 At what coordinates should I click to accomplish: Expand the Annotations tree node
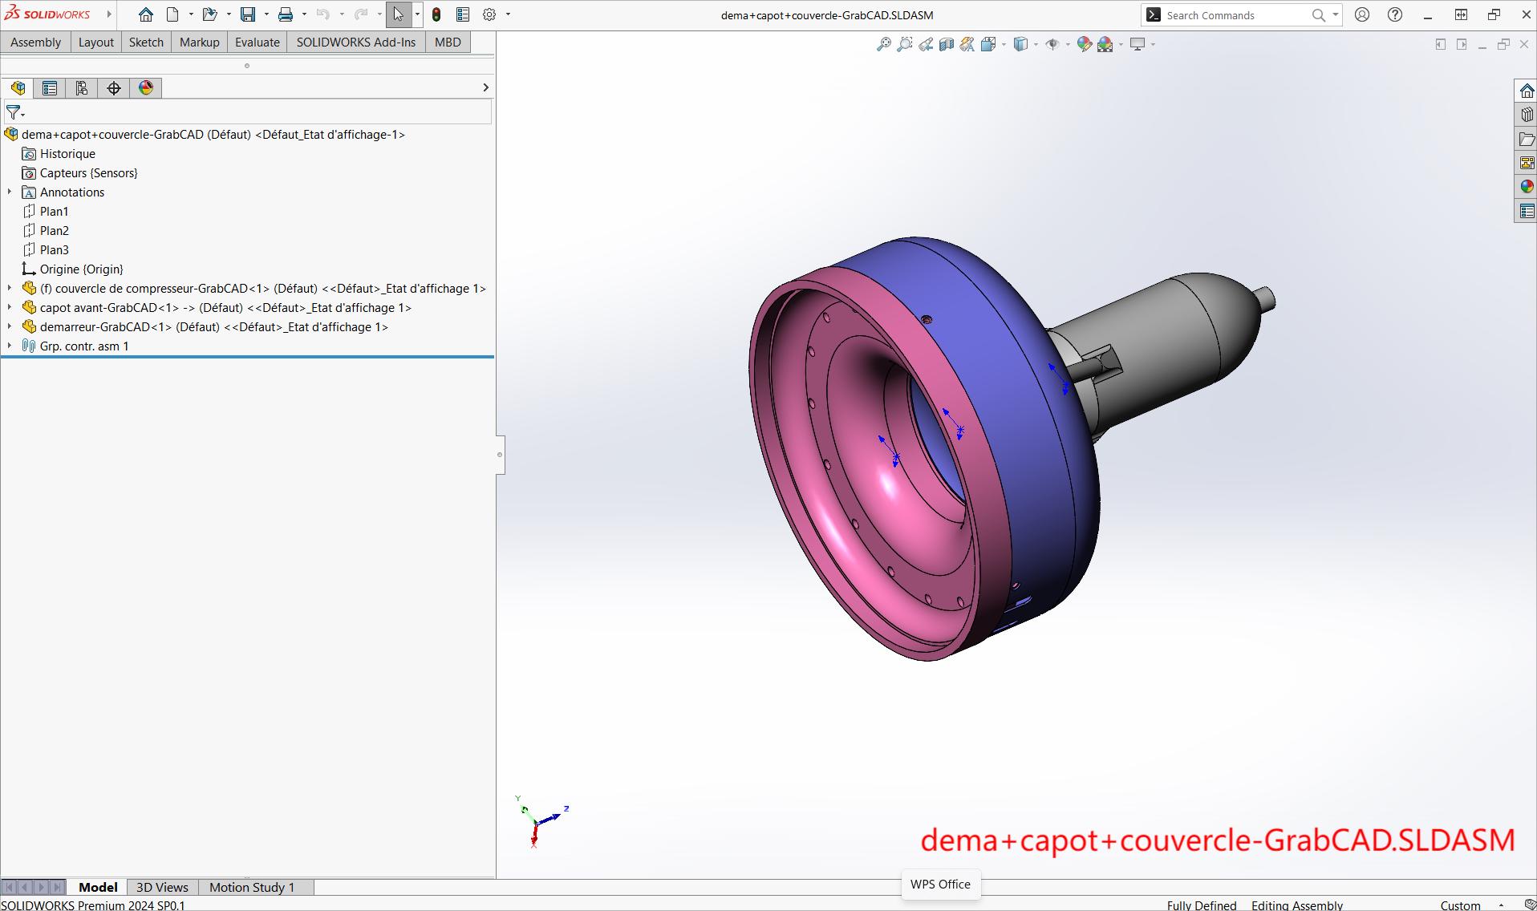10,192
